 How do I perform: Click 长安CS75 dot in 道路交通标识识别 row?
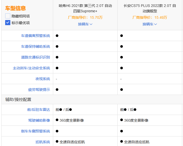pyautogui.click(x=122, y=57)
